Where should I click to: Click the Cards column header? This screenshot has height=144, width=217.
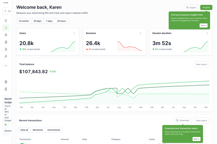point(152,139)
